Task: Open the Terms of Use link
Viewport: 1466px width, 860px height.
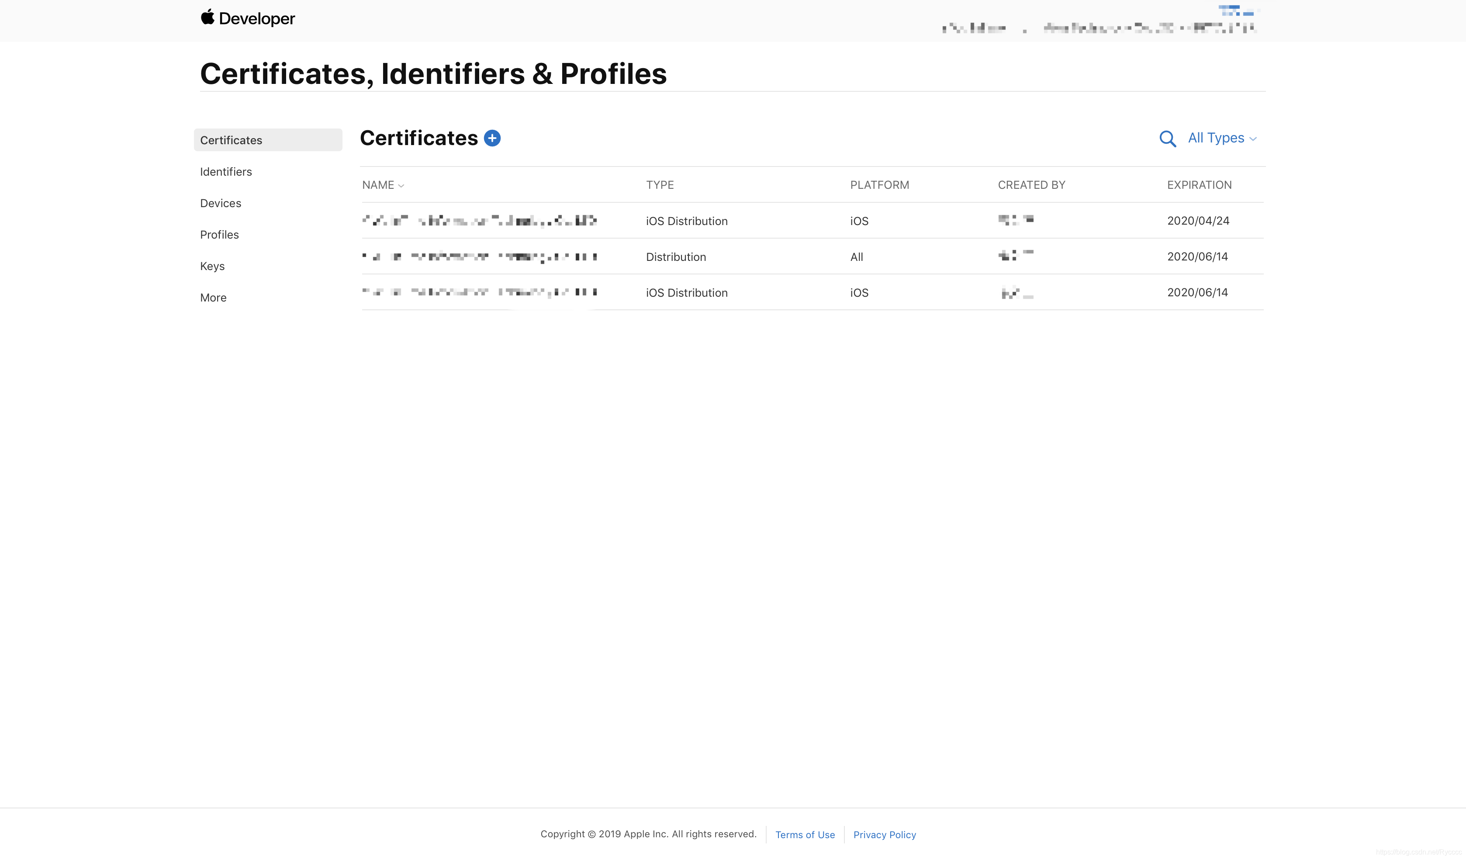Action: coord(805,834)
